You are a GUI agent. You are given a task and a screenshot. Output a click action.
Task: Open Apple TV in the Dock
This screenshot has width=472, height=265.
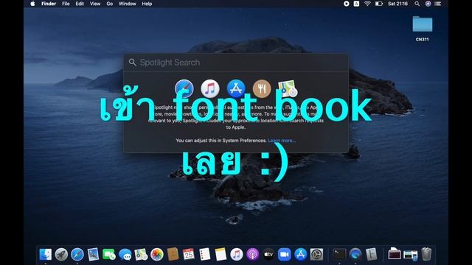268,255
